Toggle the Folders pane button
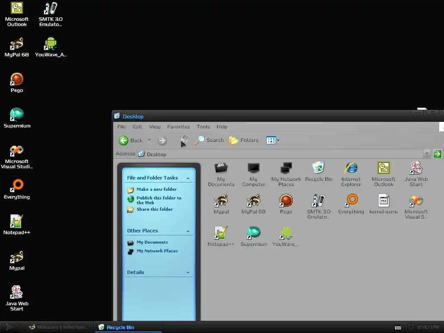 pos(244,140)
